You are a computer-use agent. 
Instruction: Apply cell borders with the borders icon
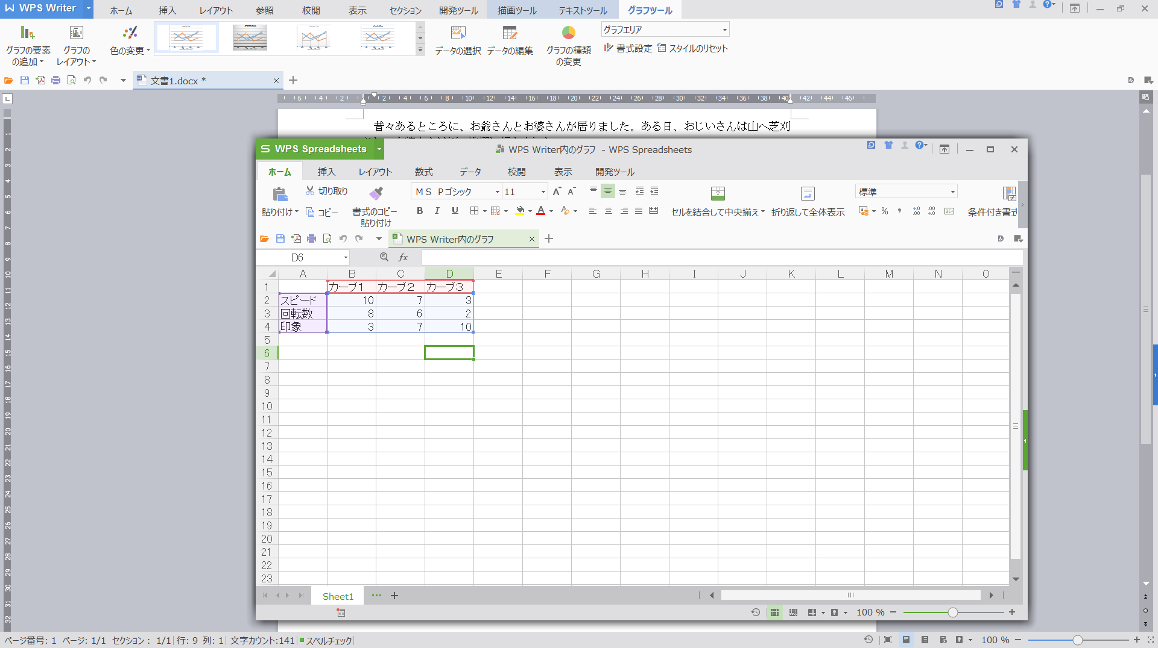pos(474,211)
